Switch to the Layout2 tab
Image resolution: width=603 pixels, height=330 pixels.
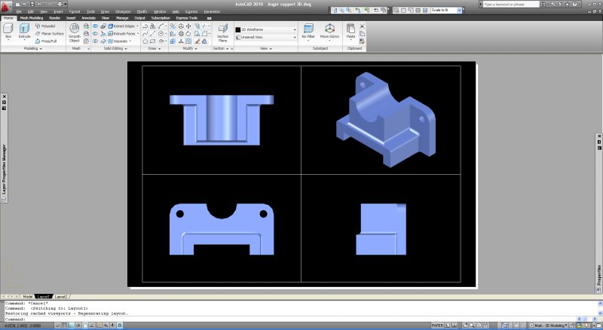tap(61, 297)
